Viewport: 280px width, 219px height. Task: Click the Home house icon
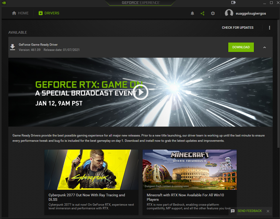click(14, 13)
